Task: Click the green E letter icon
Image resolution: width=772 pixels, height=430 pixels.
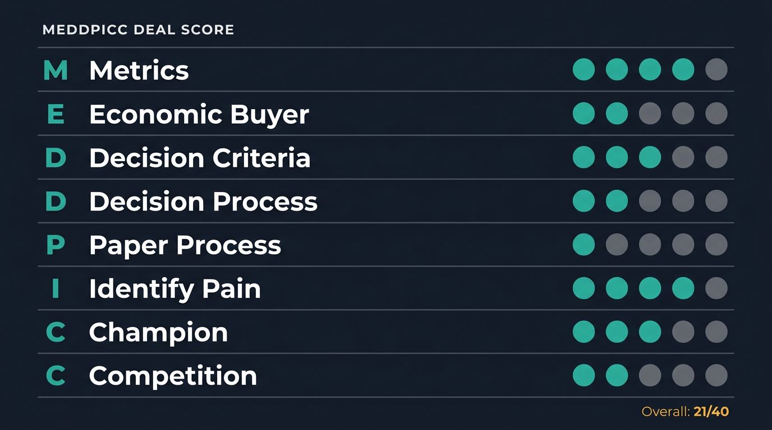Action: (56, 114)
